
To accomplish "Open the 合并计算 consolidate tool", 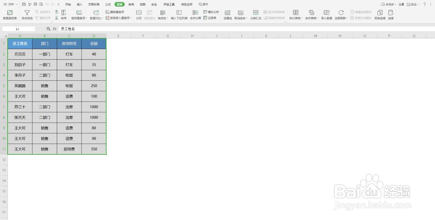I will [x=195, y=15].
